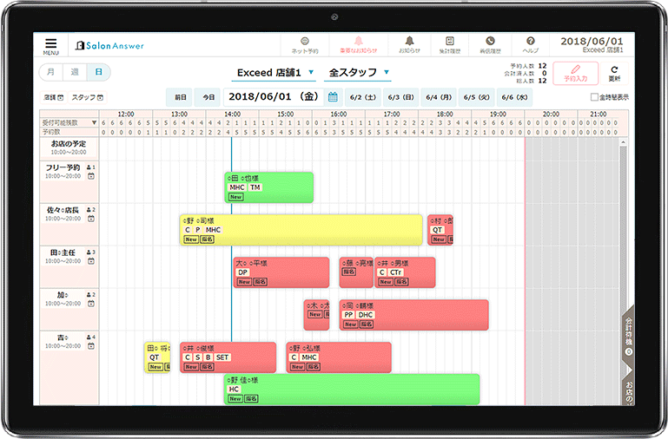Switch to 月 (month) view
The image size is (668, 439).
pos(52,72)
